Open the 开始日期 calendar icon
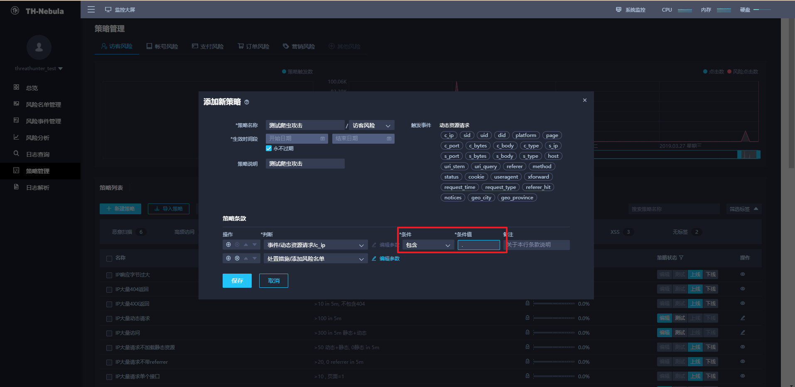Screen dimensions: 795x387 coord(323,139)
